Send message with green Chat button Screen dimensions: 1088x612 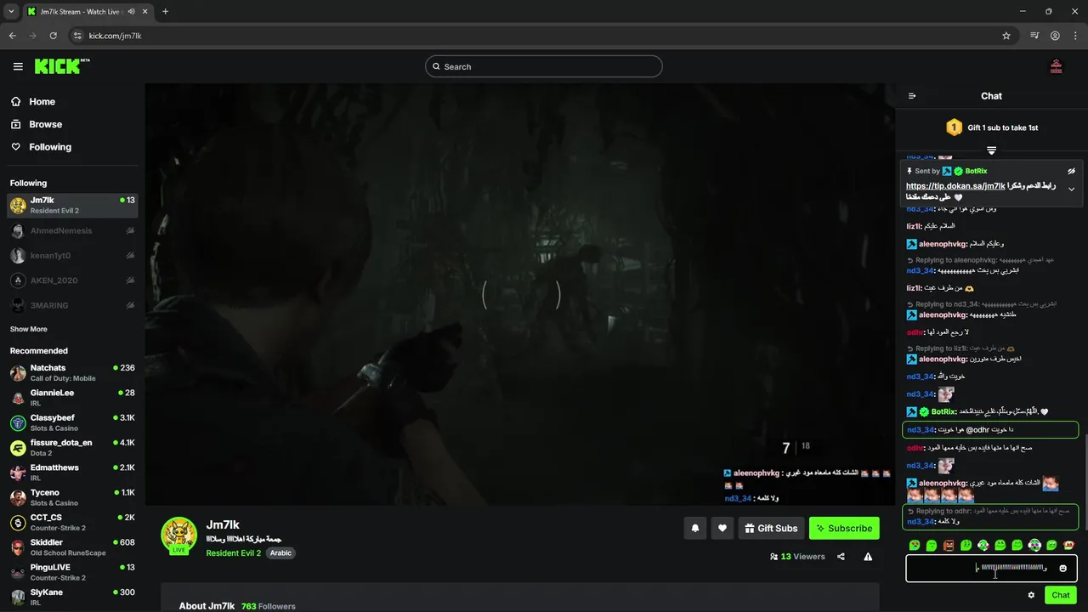tap(1061, 595)
